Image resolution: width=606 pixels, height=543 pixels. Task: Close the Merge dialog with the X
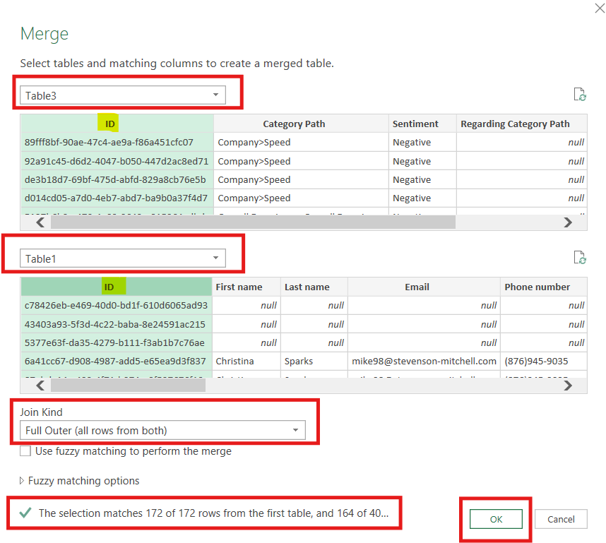600,6
